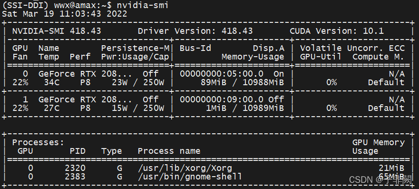The width and height of the screenshot is (419, 189).
Task: Click the CUDA Version: 10.1 text
Action: (x=337, y=31)
